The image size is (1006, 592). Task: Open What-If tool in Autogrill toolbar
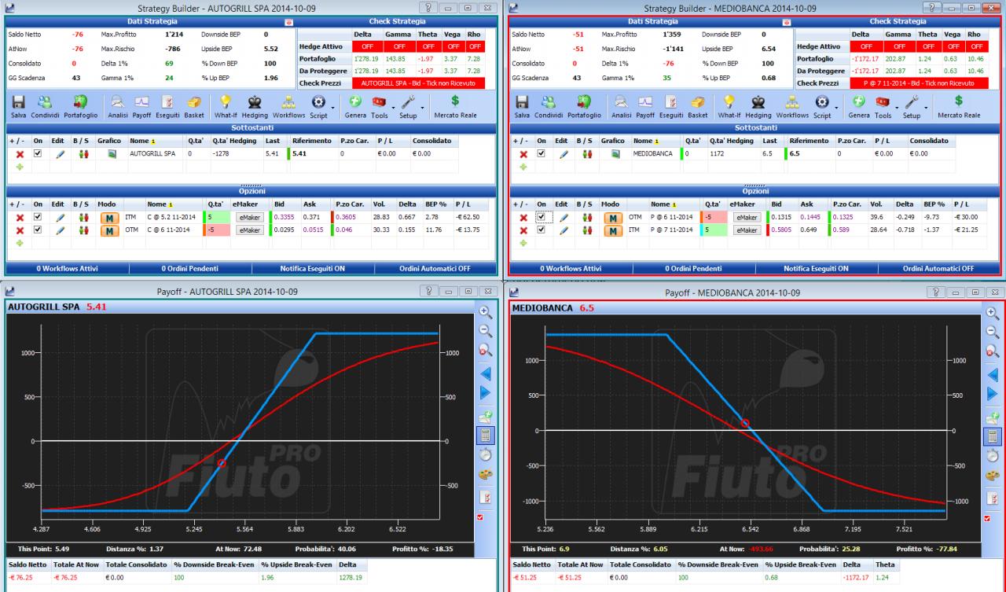point(226,107)
